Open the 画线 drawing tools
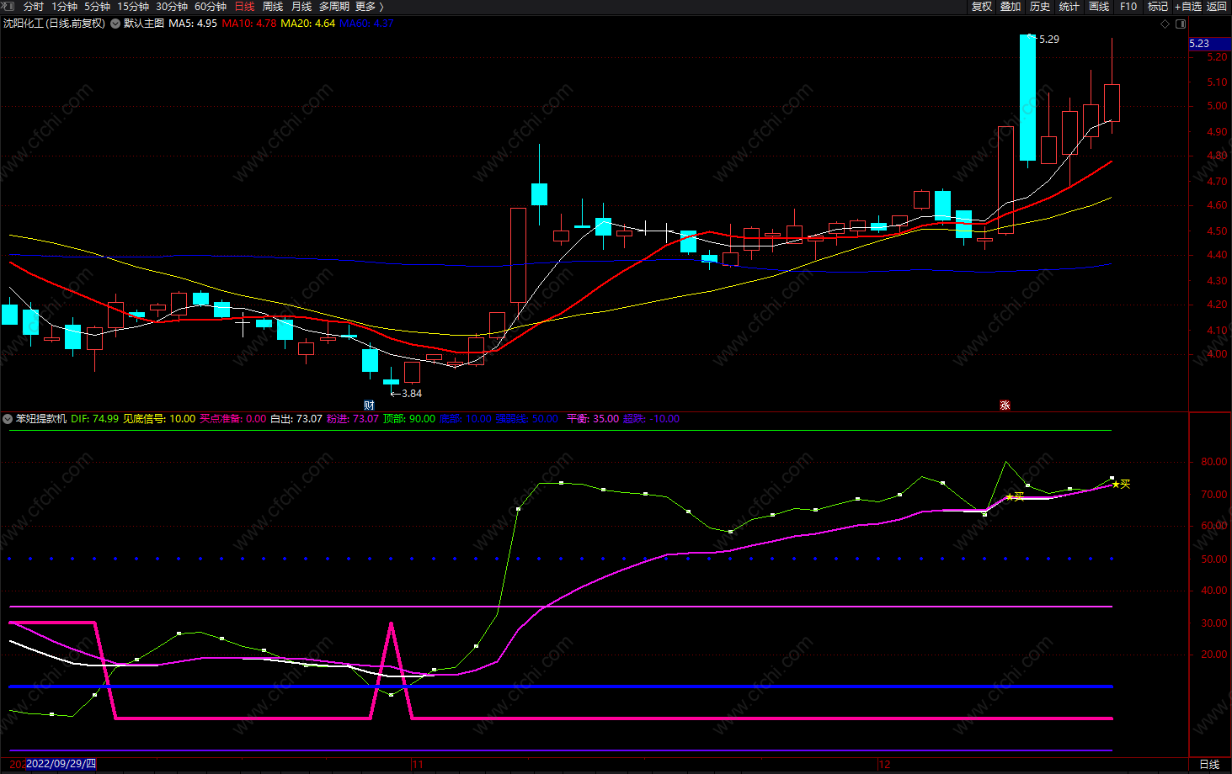Viewport: 1232px width, 774px height. (x=1099, y=7)
